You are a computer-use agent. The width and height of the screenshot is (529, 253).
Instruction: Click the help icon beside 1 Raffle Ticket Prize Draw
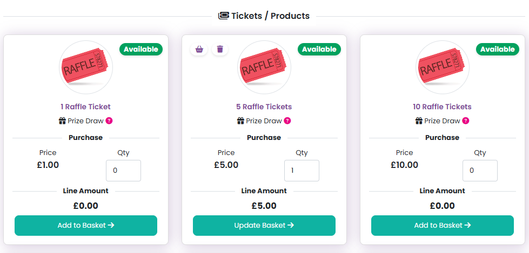[109, 121]
